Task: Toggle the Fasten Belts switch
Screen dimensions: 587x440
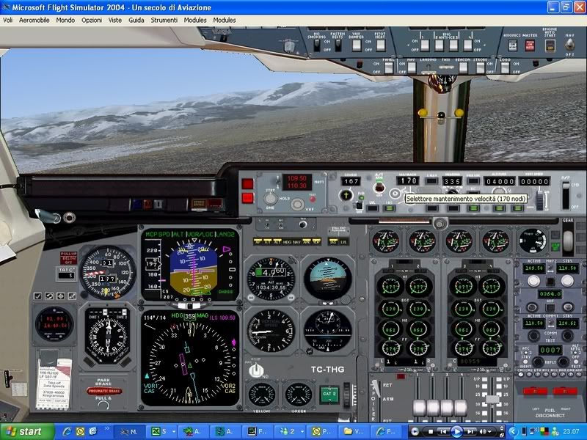Action: 338,45
